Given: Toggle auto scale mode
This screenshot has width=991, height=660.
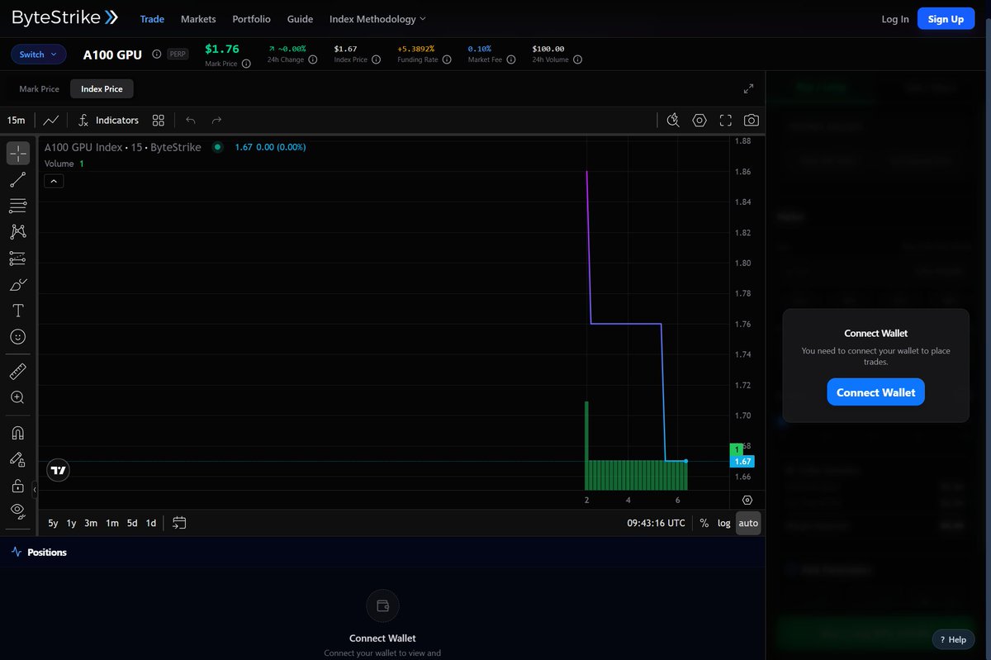Looking at the screenshot, I should point(748,523).
